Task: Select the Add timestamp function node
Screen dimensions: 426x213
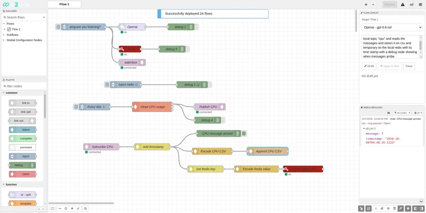Action: click(x=152, y=147)
